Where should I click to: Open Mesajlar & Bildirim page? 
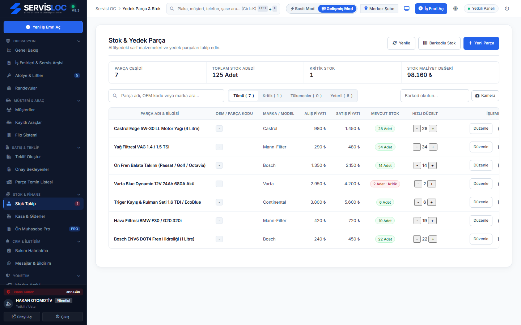click(43, 263)
